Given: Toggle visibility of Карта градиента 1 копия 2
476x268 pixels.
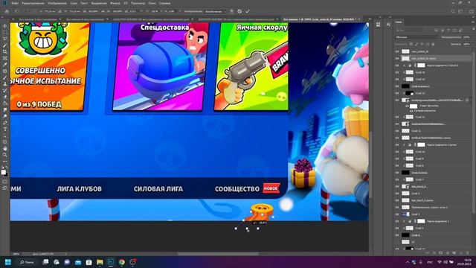Looking at the screenshot, I should tap(396, 66).
